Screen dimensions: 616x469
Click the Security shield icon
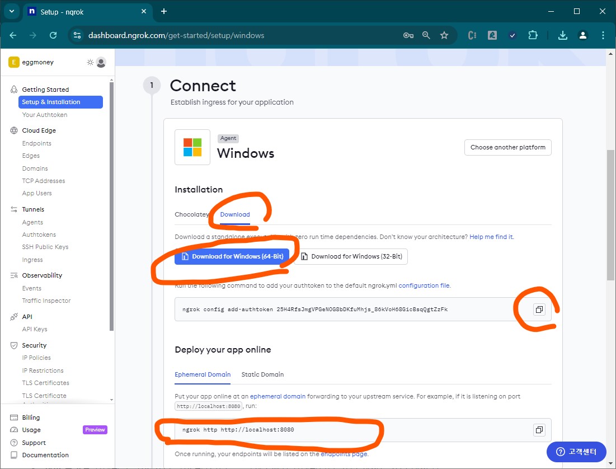[x=14, y=345]
